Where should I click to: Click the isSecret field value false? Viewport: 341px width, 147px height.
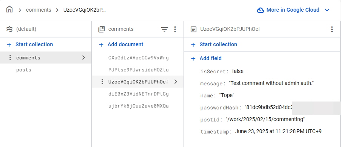(x=238, y=71)
